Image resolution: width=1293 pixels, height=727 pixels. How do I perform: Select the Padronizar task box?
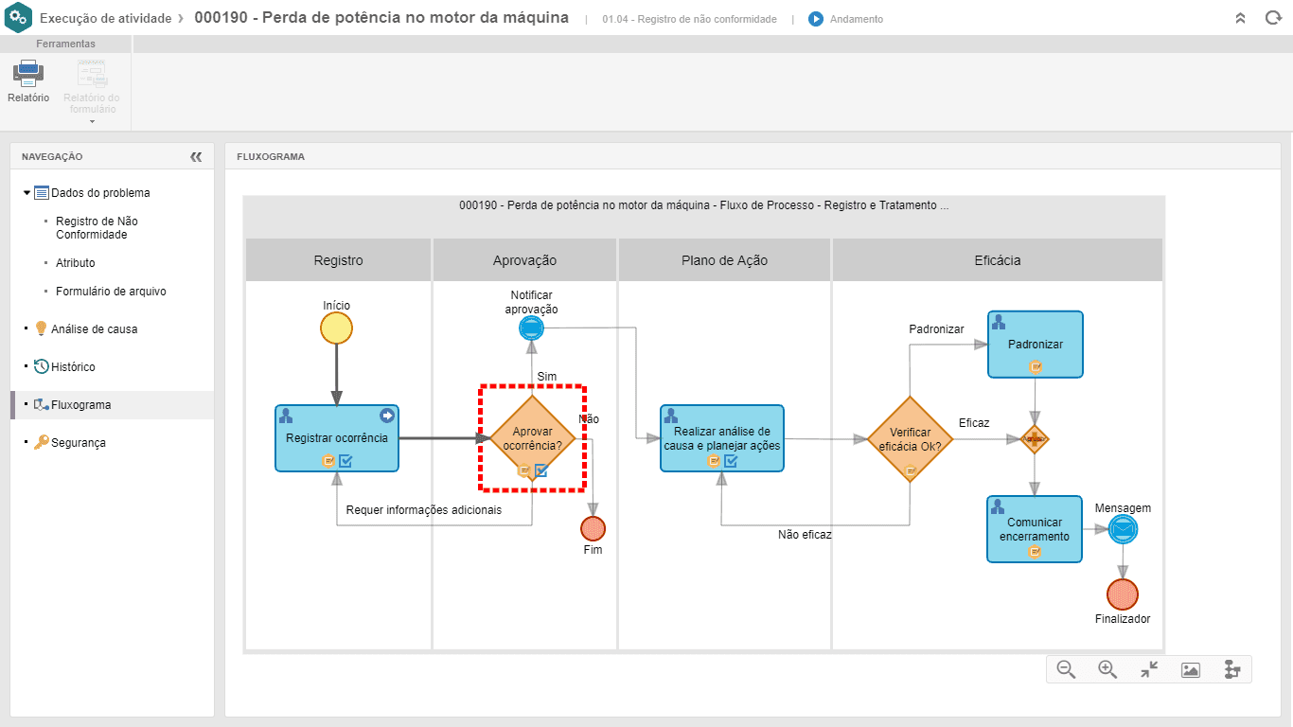(1036, 345)
